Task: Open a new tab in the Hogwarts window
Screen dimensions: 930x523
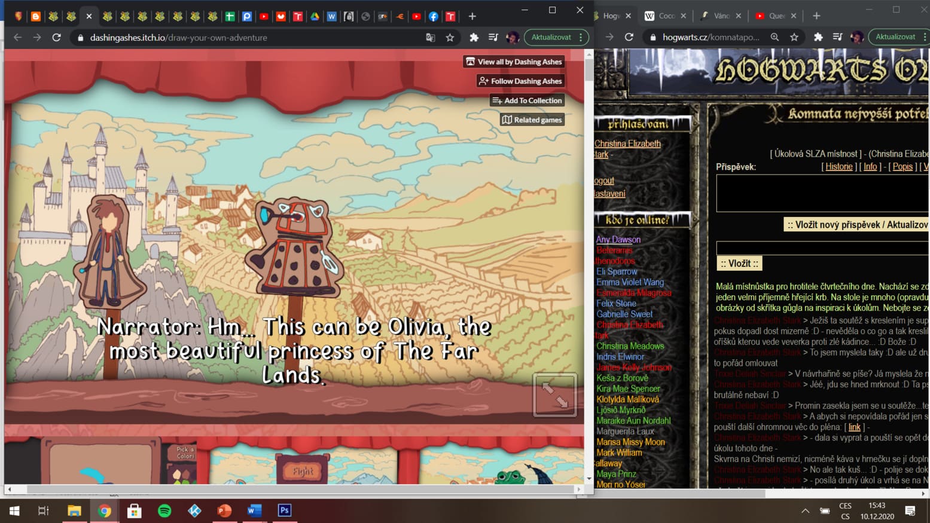Action: tap(816, 16)
